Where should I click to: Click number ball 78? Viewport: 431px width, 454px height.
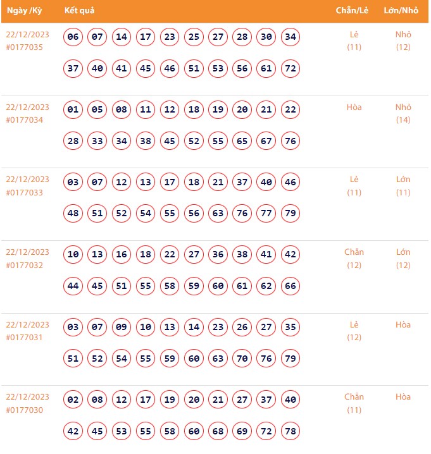click(x=290, y=431)
